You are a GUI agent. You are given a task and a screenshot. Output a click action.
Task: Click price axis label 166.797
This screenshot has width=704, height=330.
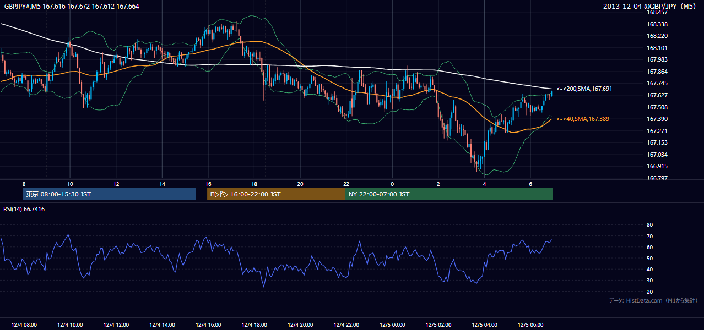pos(657,178)
